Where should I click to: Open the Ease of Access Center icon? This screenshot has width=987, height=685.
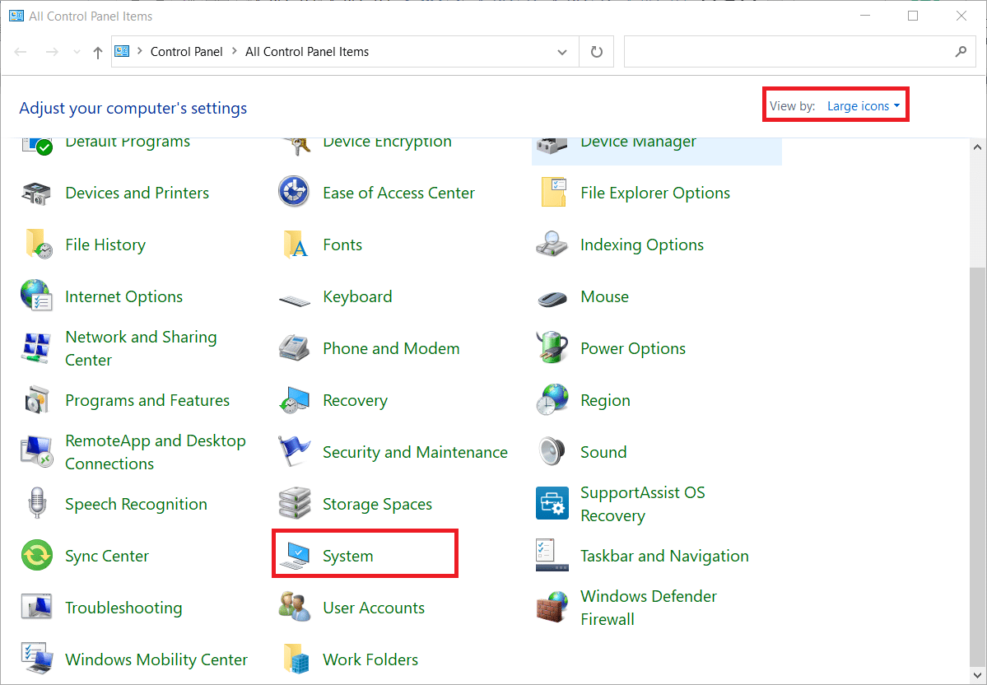294,193
